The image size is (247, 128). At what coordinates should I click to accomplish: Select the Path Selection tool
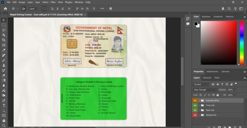(x=4, y=110)
